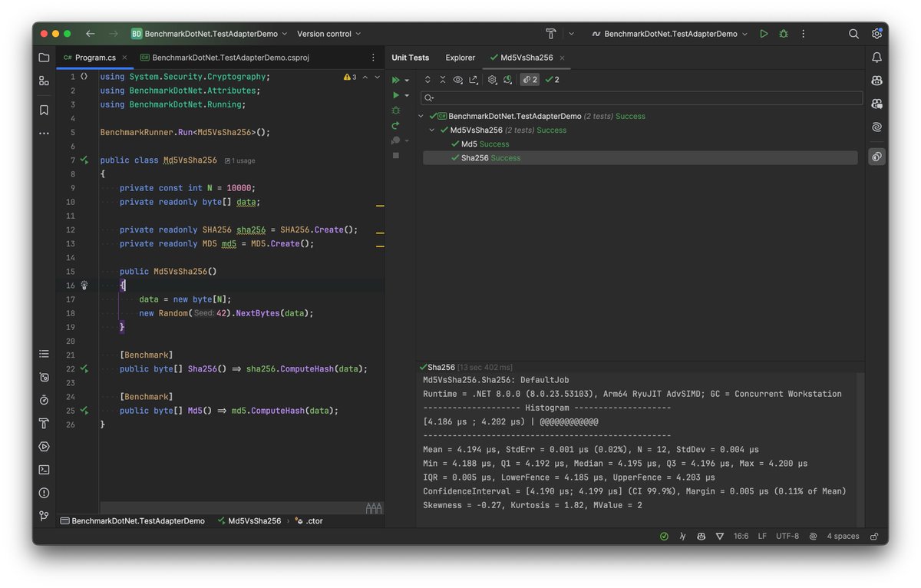Change line separator LF
The image size is (921, 588).
coord(763,536)
